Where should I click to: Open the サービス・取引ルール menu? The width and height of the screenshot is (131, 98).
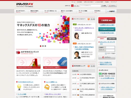pyautogui.click(x=51, y=11)
